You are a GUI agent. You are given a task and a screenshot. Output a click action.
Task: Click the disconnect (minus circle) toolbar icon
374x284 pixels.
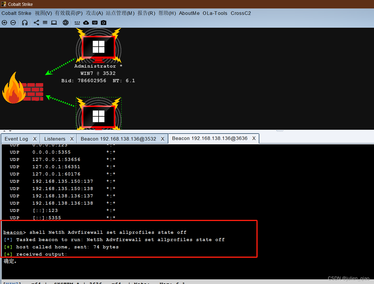pyautogui.click(x=13, y=22)
